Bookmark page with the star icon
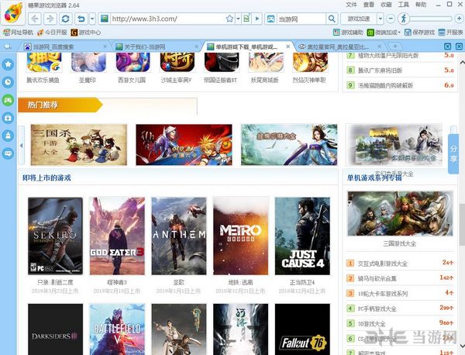The width and height of the screenshot is (465, 355). (x=229, y=19)
